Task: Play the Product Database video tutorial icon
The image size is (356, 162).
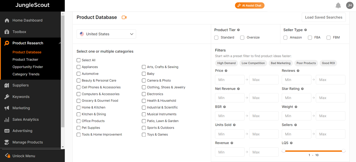Action: pos(124,18)
